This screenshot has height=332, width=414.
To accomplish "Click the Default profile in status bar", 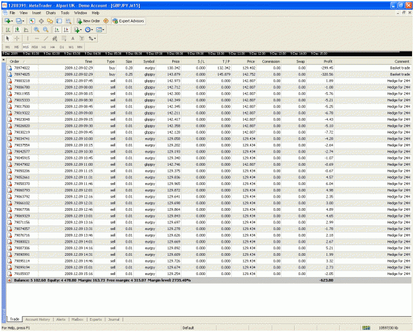I will tap(188, 328).
